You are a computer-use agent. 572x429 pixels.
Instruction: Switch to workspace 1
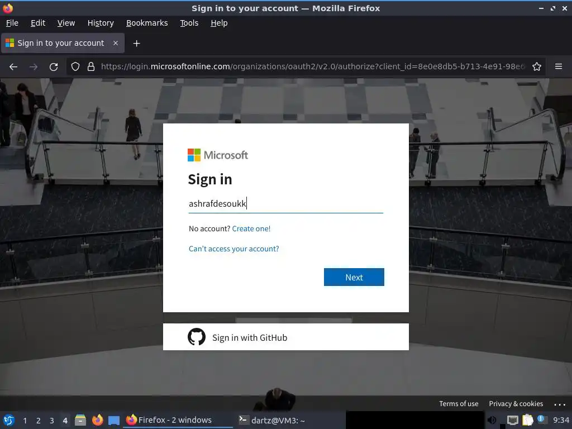pyautogui.click(x=25, y=421)
